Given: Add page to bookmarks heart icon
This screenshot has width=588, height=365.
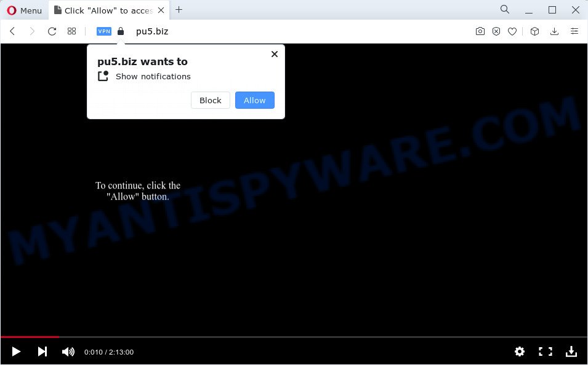Looking at the screenshot, I should (512, 31).
